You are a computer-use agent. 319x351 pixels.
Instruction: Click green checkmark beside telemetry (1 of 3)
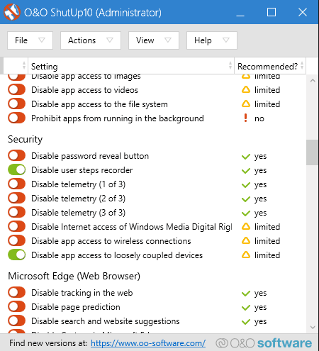(246, 185)
